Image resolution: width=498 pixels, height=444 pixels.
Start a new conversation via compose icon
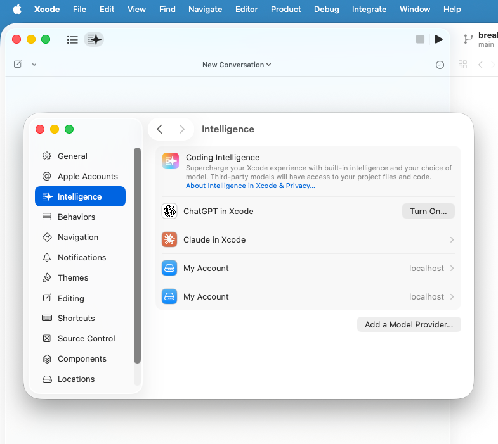click(x=18, y=65)
